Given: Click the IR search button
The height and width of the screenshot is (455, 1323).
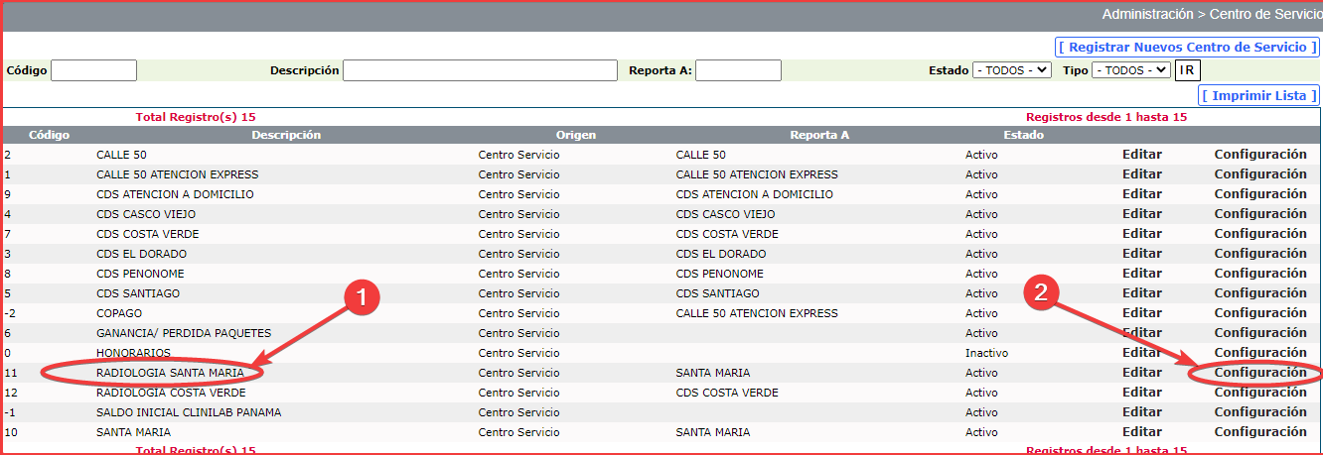Looking at the screenshot, I should pyautogui.click(x=1188, y=70).
